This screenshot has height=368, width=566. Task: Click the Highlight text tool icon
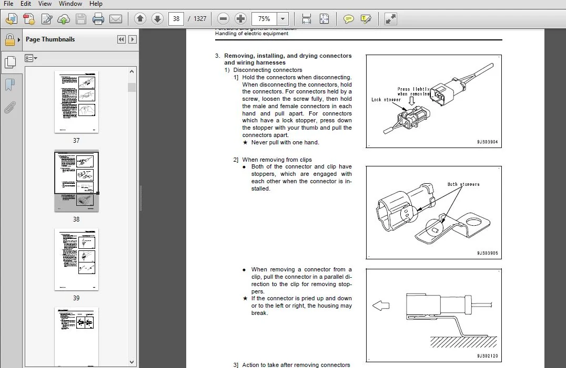pos(366,19)
